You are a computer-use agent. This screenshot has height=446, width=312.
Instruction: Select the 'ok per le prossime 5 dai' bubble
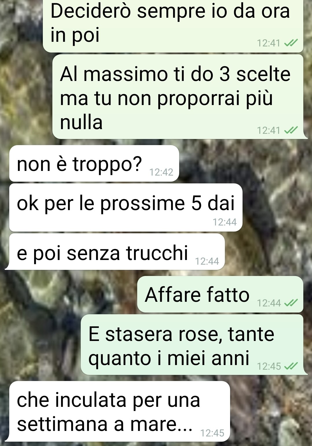[x=126, y=207]
